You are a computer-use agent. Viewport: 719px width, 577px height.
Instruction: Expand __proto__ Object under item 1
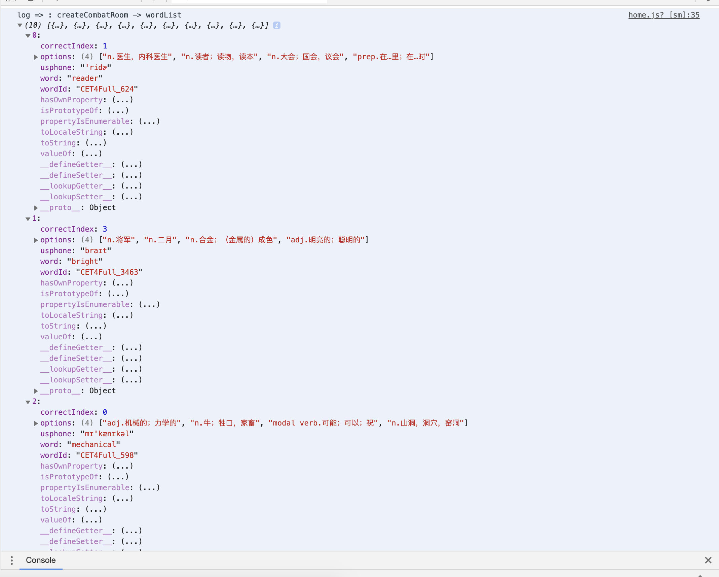[36, 391]
